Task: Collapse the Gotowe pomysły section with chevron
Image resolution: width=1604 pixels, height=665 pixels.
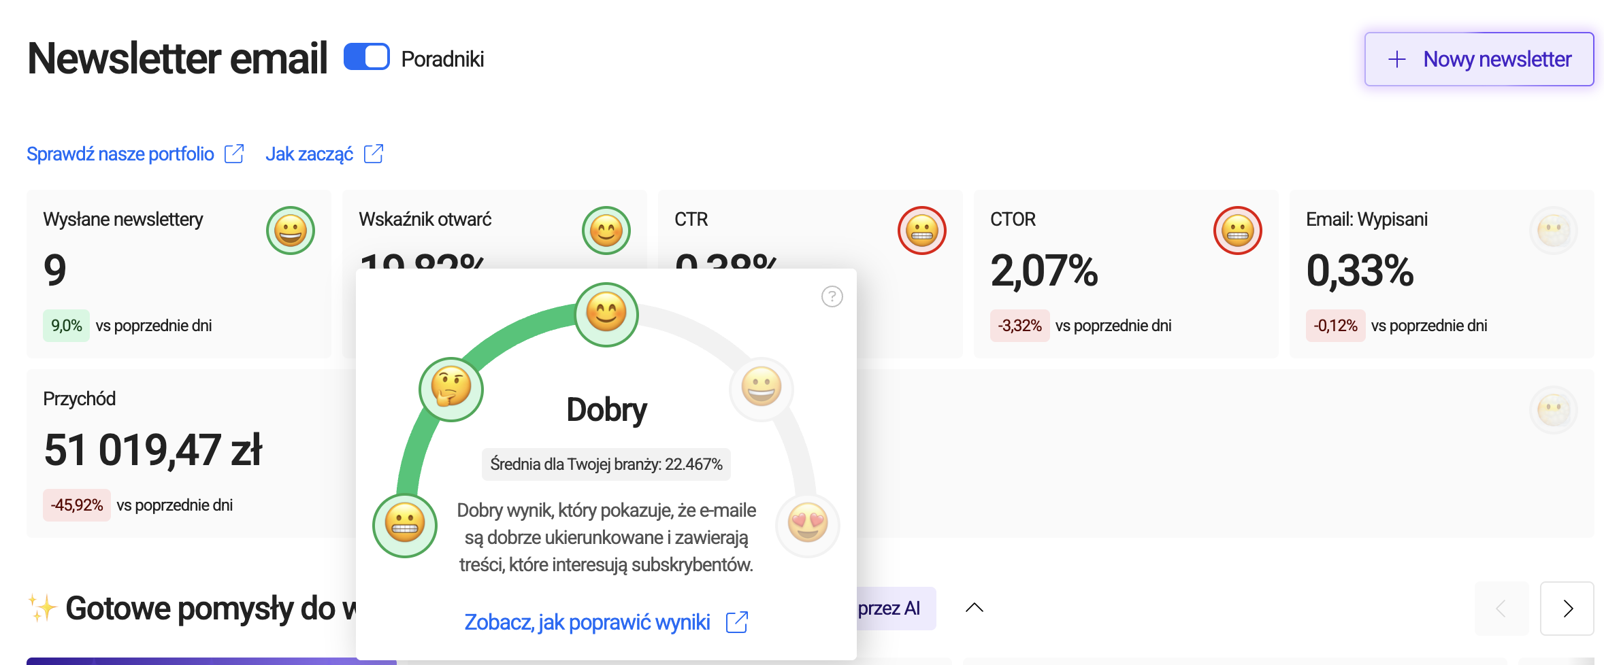Action: (x=975, y=608)
